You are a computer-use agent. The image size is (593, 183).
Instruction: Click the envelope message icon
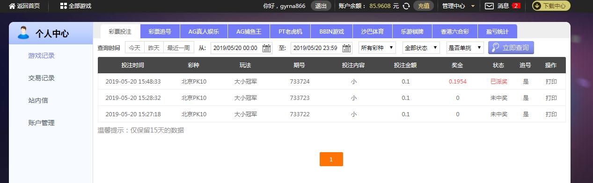(x=489, y=6)
